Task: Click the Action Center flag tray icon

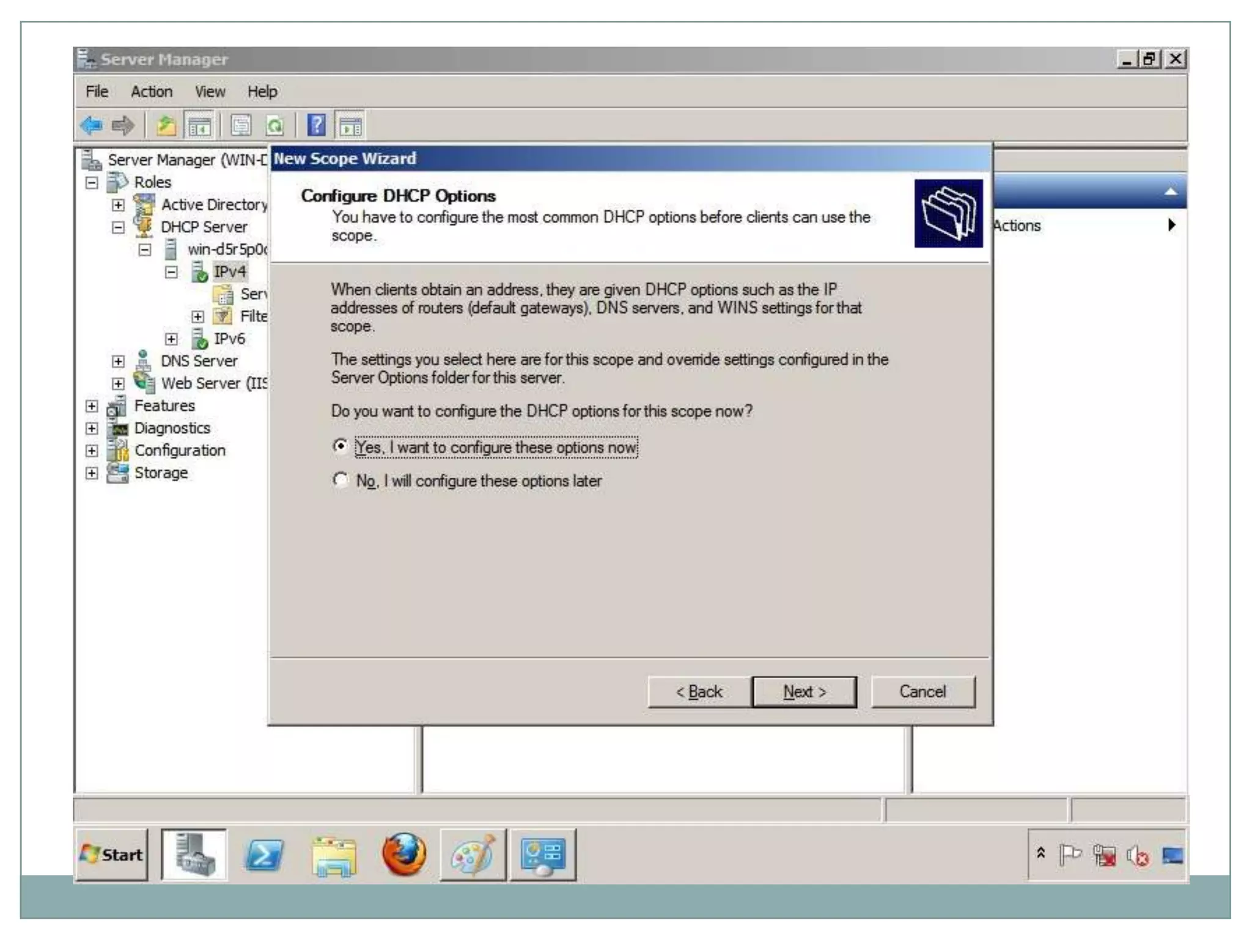Action: (1070, 855)
